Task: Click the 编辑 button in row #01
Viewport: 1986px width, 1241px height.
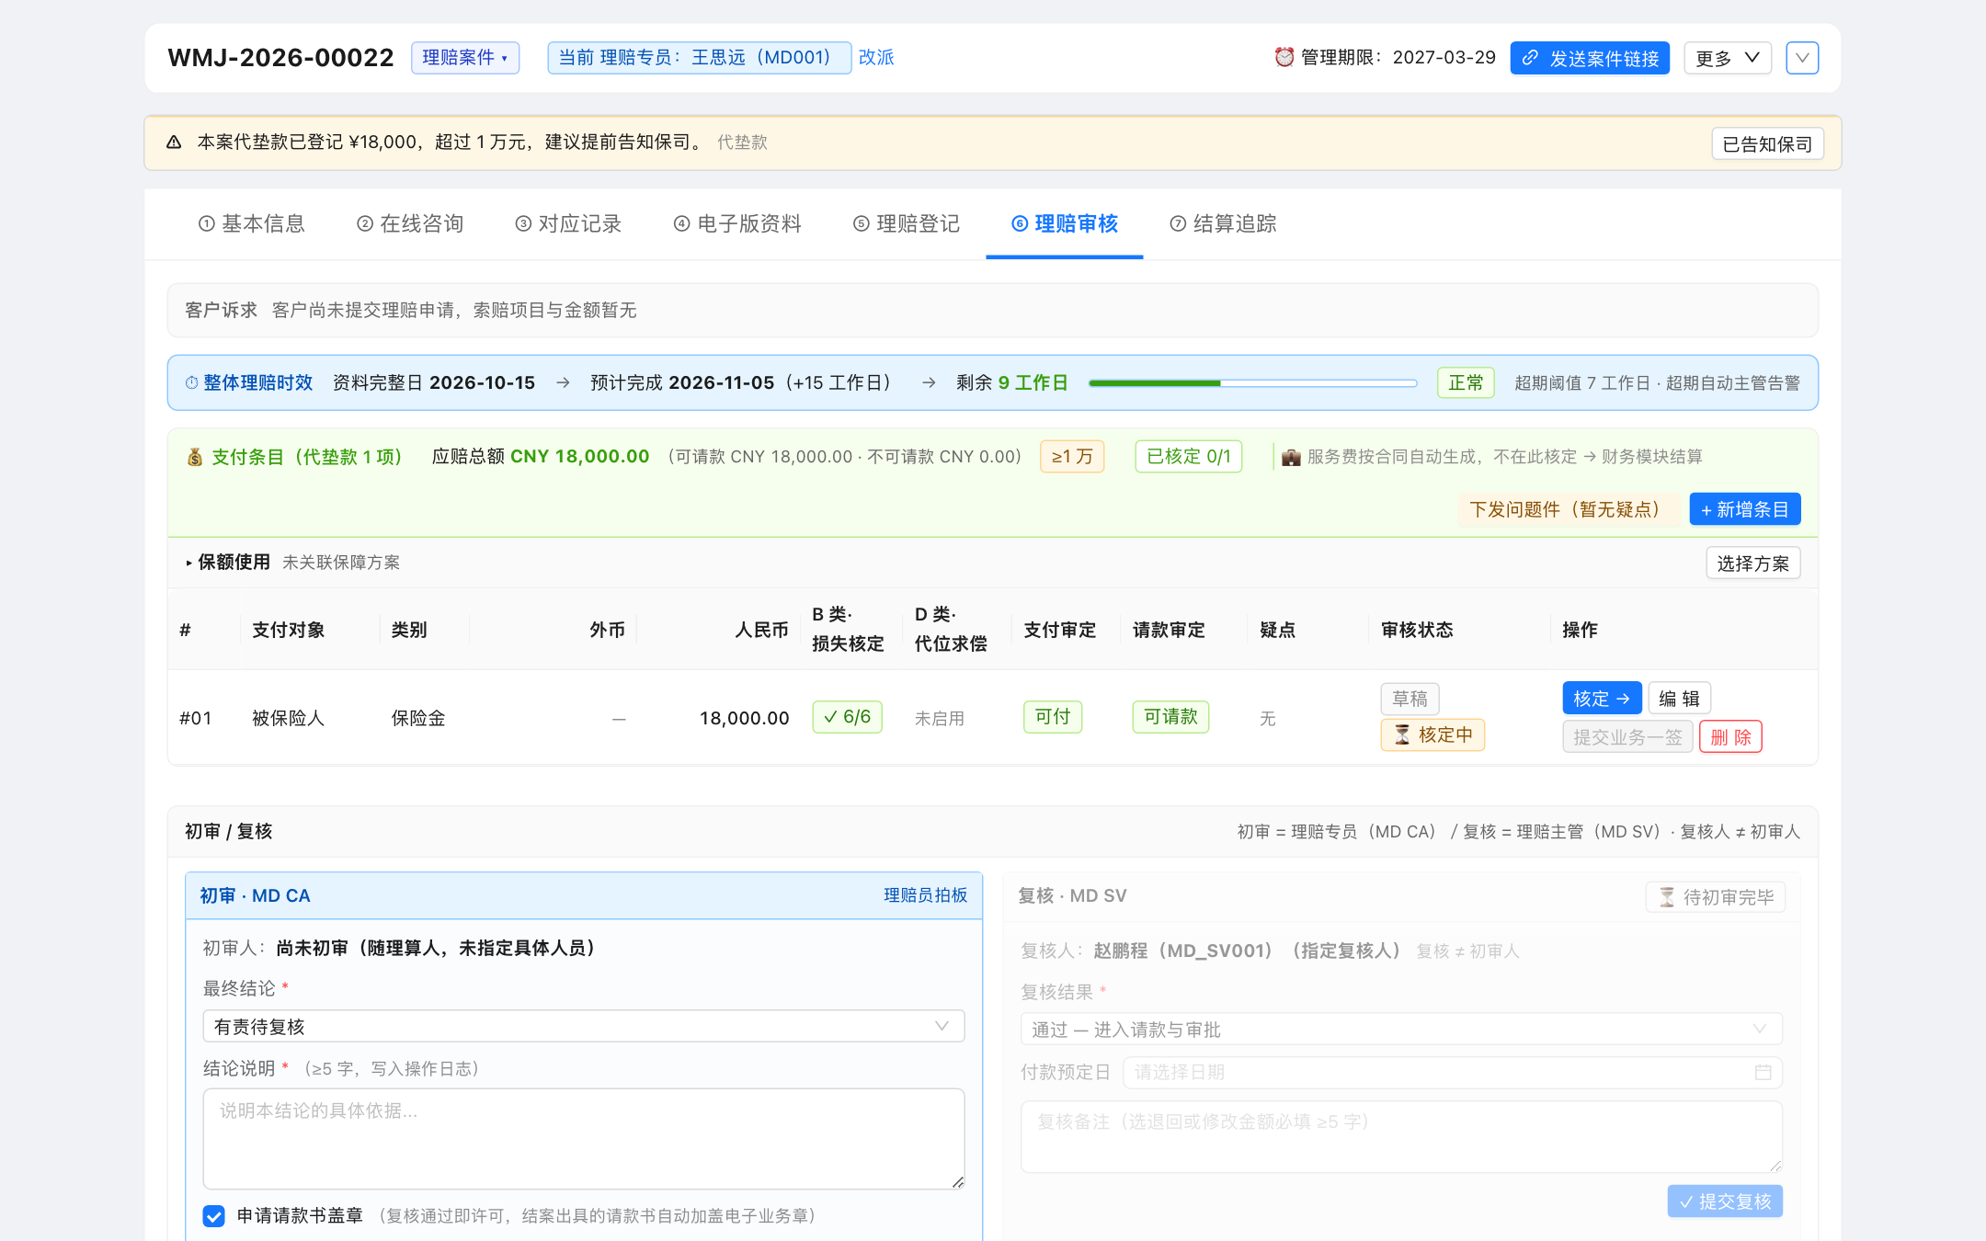Action: (x=1679, y=699)
